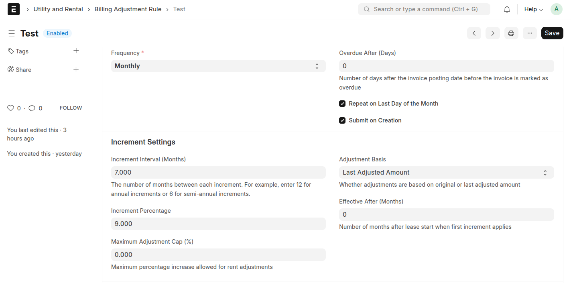Add a tag with plus icon

(x=76, y=51)
